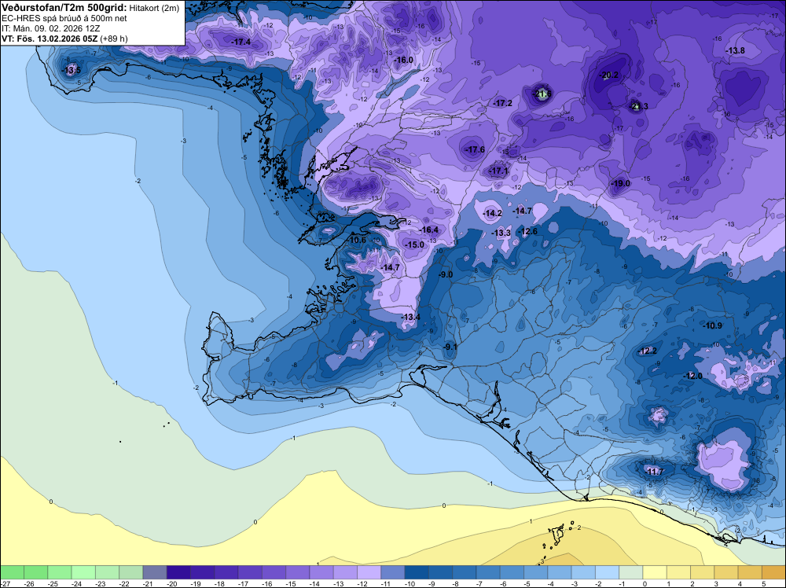Click the -17.1 temperature reading on map
Image resolution: width=786 pixels, height=588 pixels.
coord(499,171)
